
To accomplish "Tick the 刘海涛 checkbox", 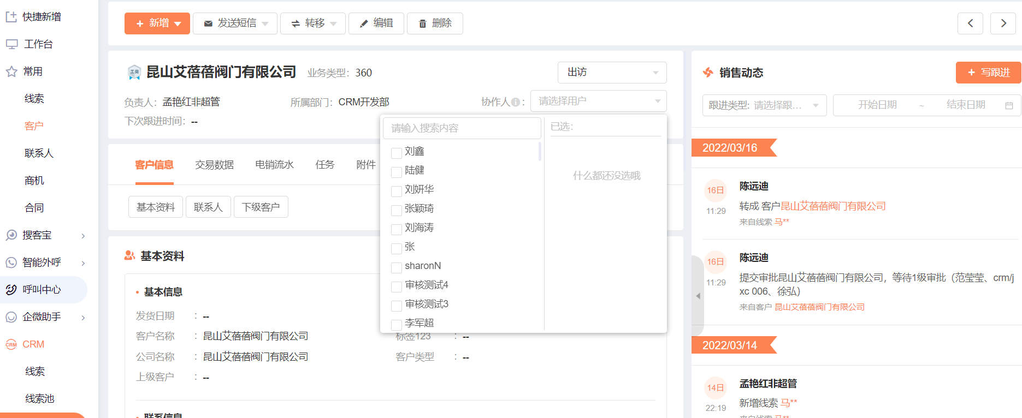I will coord(397,230).
